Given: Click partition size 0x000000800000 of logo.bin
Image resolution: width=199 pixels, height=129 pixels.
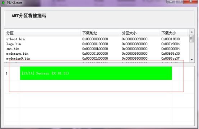Looking at the screenshot, I should coord(135,44).
